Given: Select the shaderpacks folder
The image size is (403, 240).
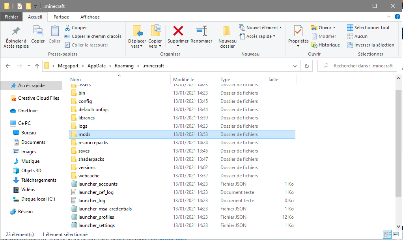Looking at the screenshot, I should (x=91, y=159).
